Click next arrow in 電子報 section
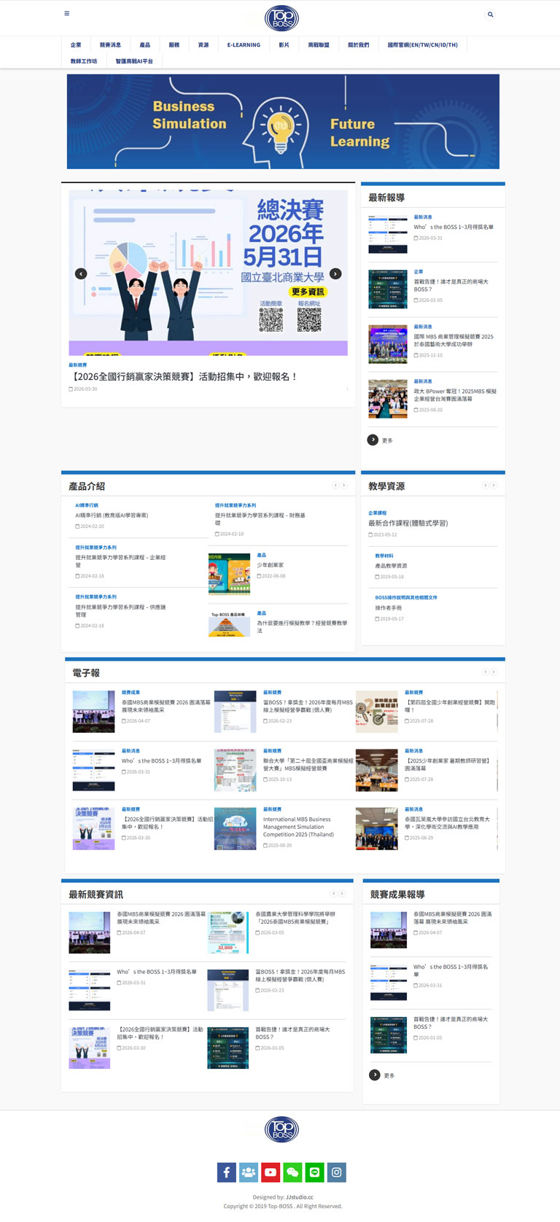This screenshot has width=560, height=1222. 494,672
